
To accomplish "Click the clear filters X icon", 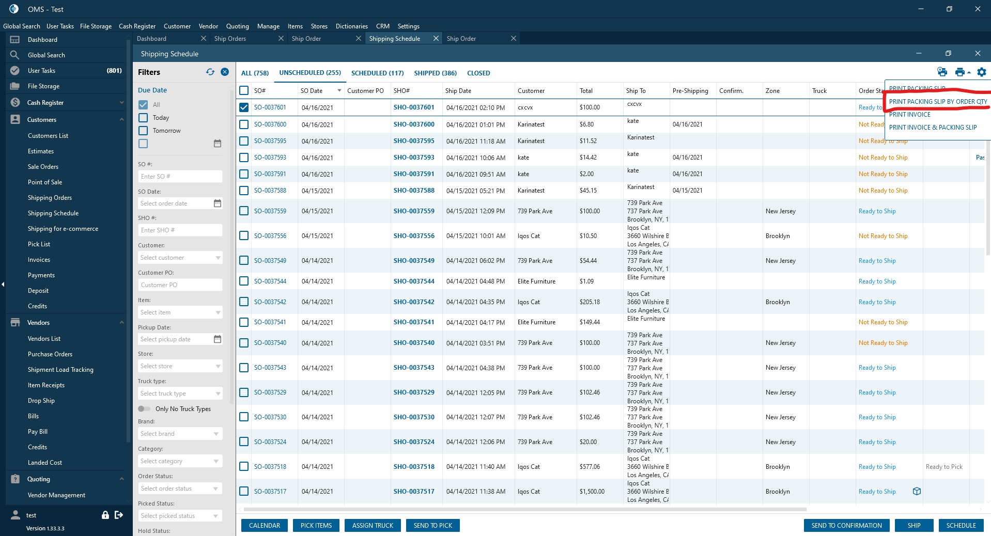I will [225, 72].
